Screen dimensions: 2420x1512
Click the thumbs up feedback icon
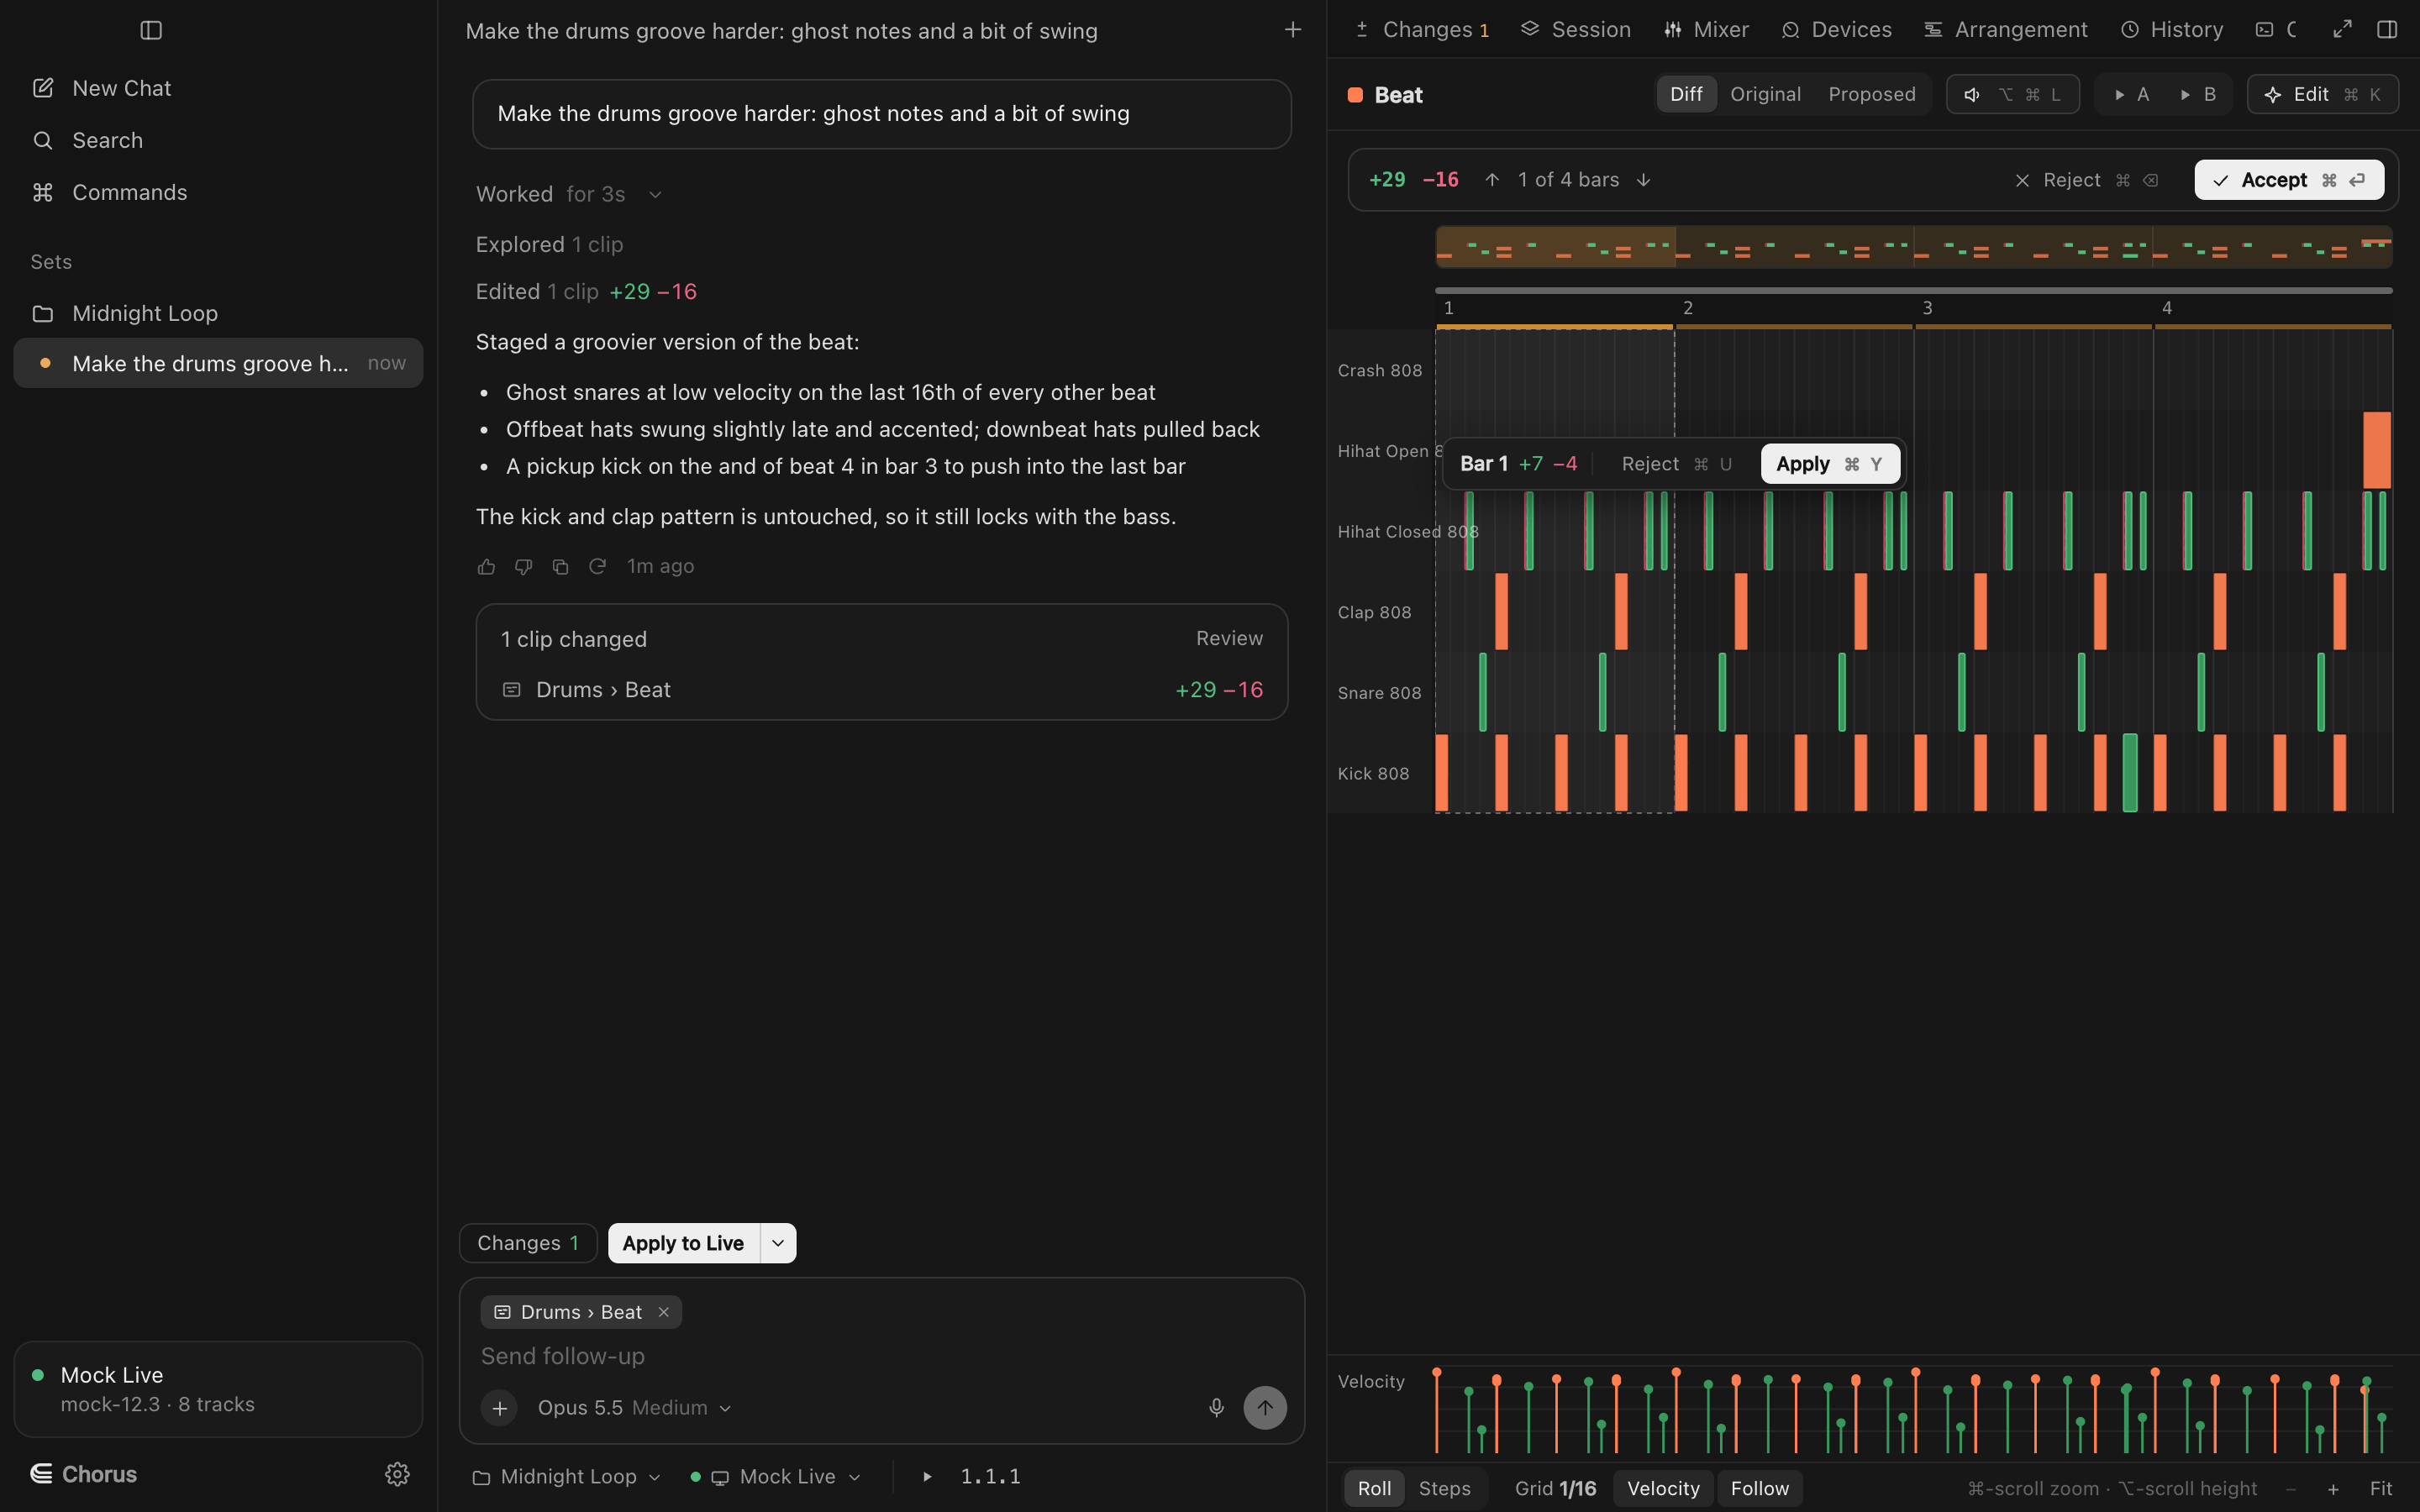tap(486, 567)
